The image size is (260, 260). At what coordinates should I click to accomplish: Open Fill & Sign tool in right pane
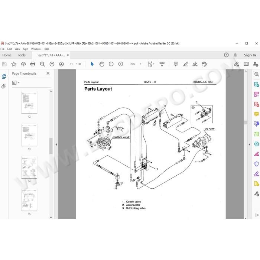click(256, 174)
